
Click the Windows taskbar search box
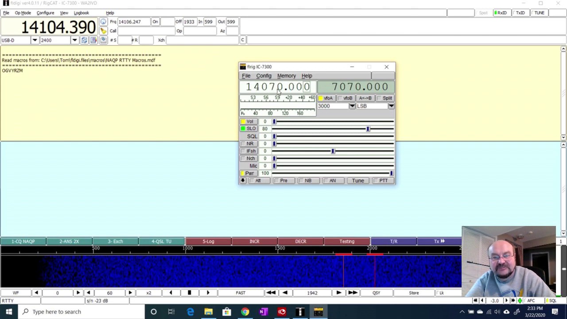point(82,312)
